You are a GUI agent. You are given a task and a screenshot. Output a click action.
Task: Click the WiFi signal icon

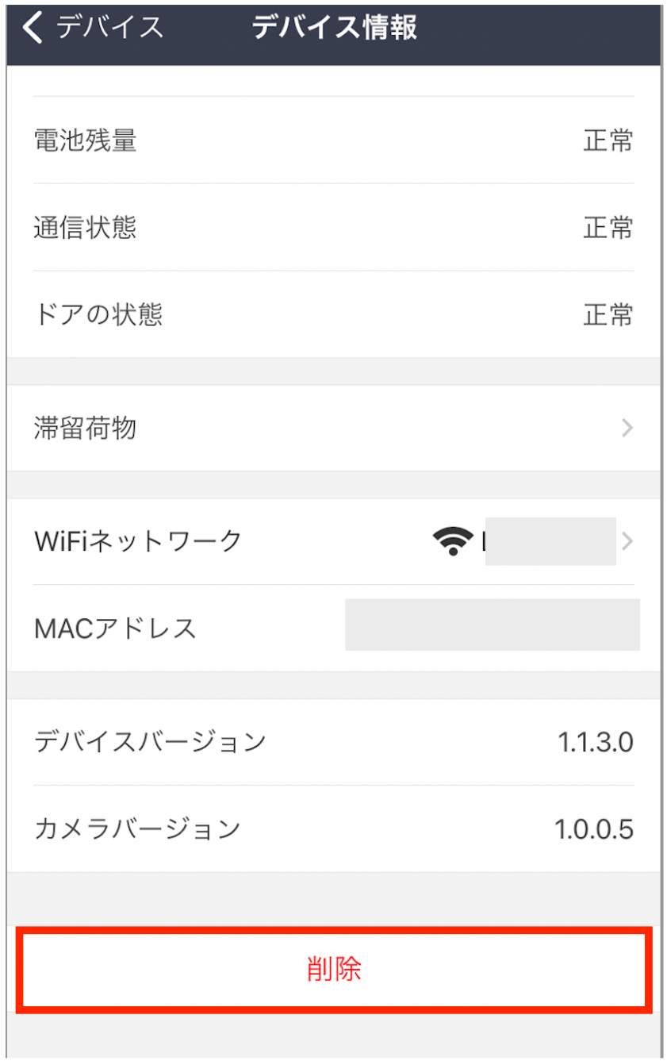click(452, 541)
